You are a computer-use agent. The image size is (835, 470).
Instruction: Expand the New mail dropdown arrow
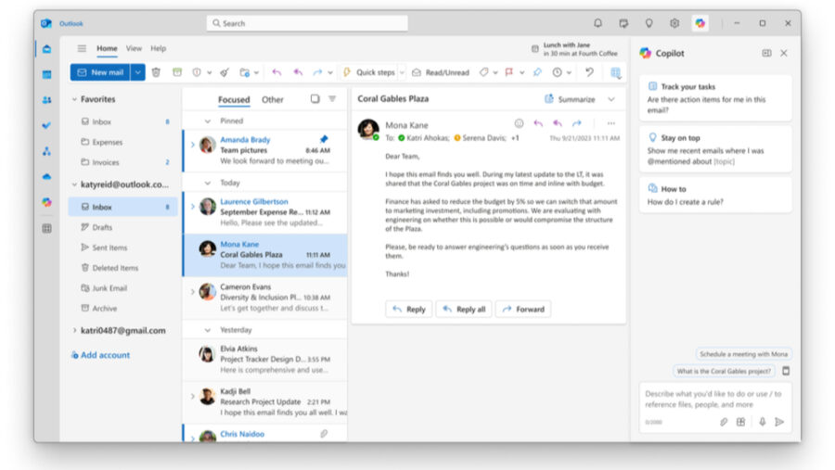click(137, 72)
